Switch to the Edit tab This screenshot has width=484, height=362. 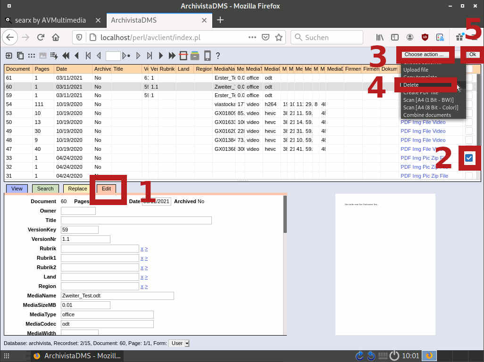tap(107, 189)
